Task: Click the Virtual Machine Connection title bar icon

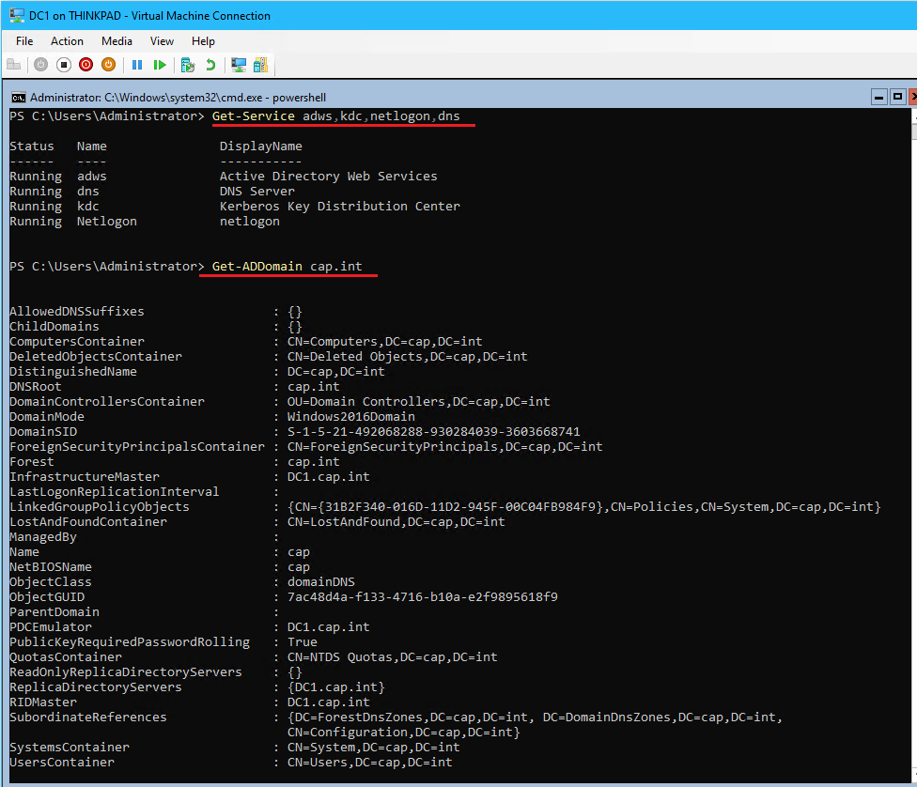Action: (x=16, y=15)
